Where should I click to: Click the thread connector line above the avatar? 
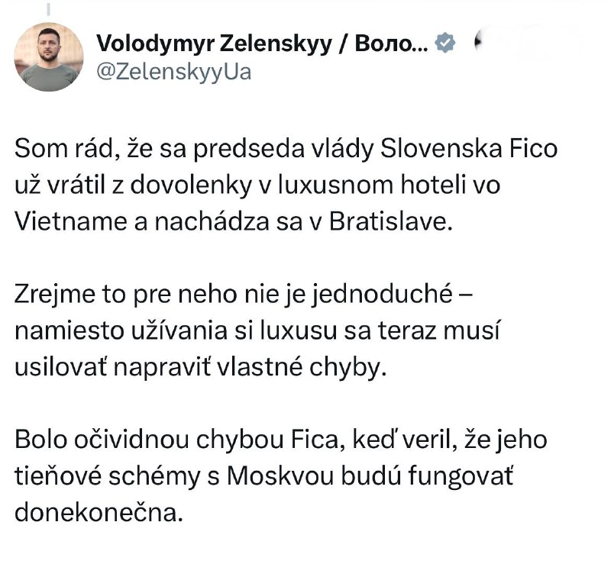[49, 8]
